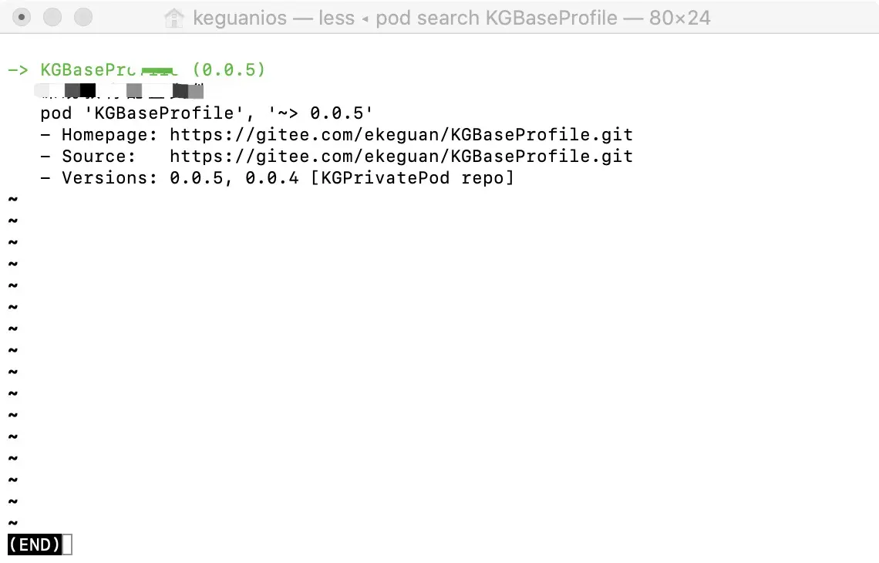Image resolution: width=879 pixels, height=563 pixels.
Task: Click the cursor block after (END)
Action: click(67, 545)
